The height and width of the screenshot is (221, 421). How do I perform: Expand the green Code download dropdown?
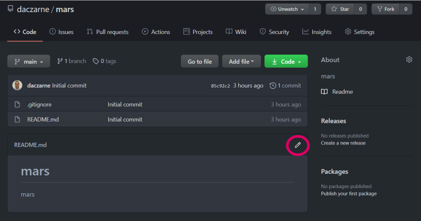click(286, 61)
